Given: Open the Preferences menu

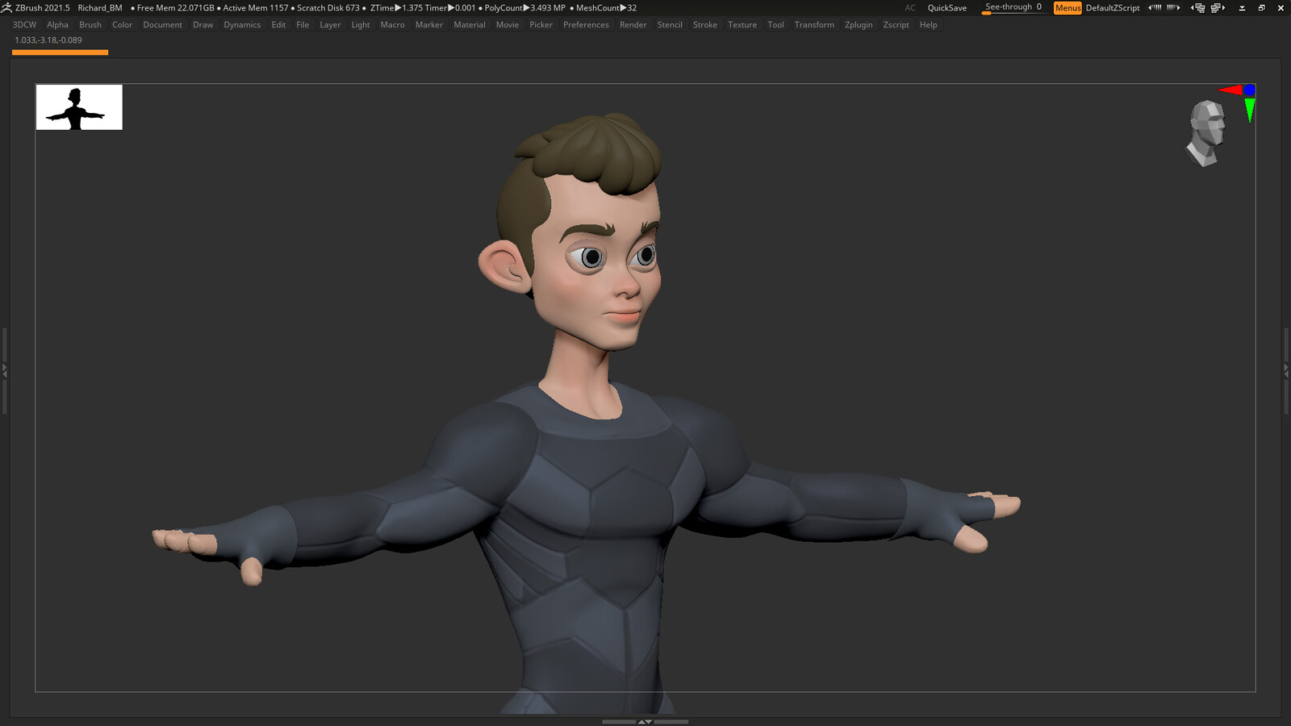Looking at the screenshot, I should click(x=586, y=25).
